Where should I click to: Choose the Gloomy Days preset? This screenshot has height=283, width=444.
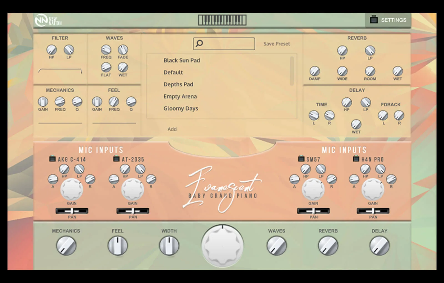point(181,109)
